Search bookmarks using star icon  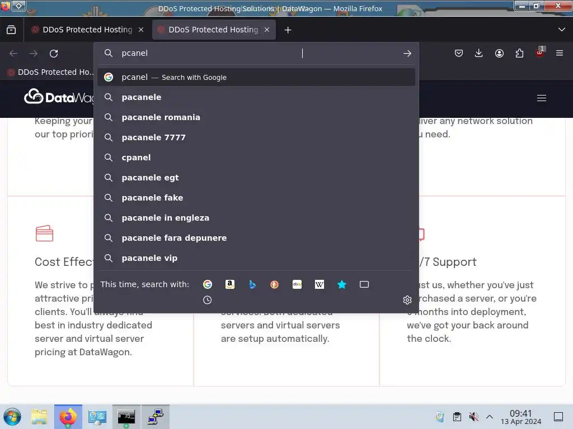pos(342,284)
